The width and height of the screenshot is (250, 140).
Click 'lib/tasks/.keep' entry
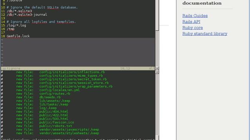pos(54,105)
